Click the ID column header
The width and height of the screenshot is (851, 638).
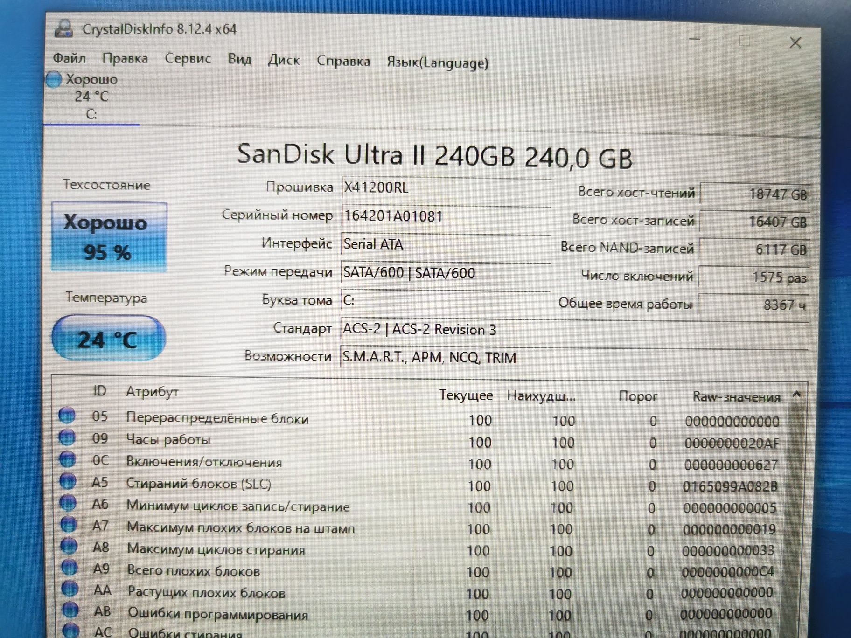pyautogui.click(x=99, y=391)
